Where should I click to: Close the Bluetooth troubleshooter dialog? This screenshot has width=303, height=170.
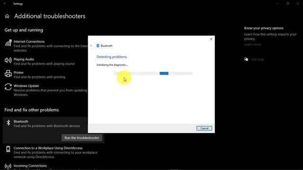[211, 39]
